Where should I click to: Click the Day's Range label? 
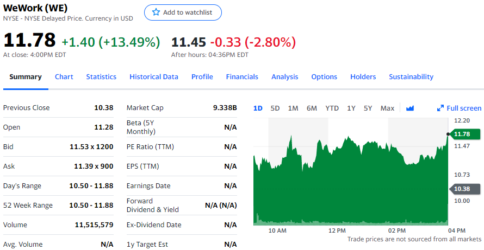[x=22, y=186]
